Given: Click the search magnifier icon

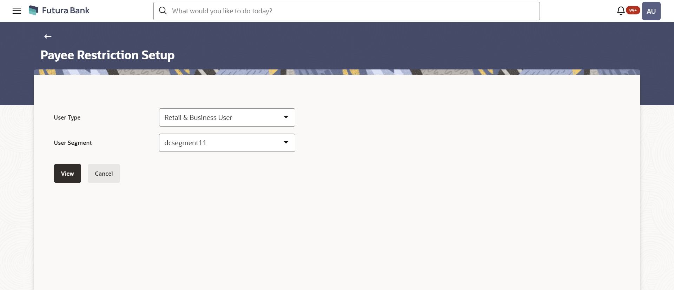Looking at the screenshot, I should coord(163,11).
